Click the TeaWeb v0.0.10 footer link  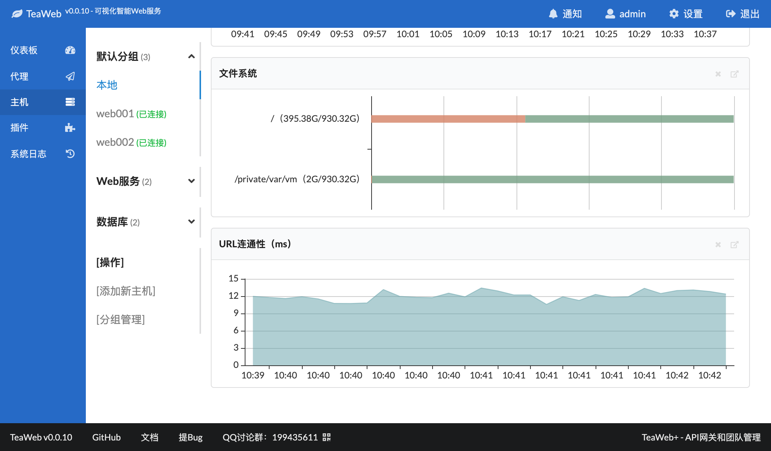pyautogui.click(x=41, y=437)
